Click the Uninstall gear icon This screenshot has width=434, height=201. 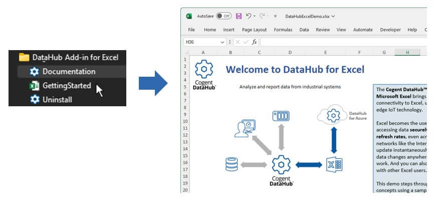(x=34, y=99)
